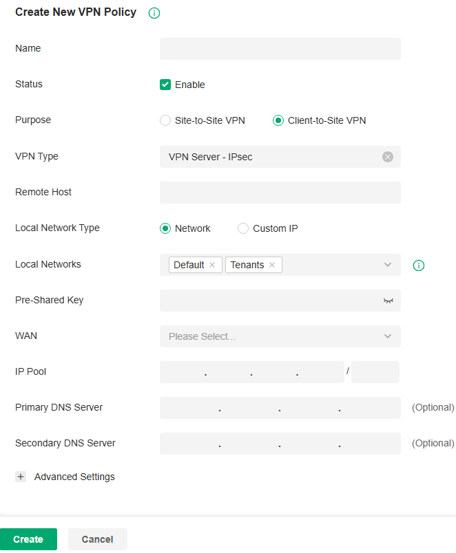Remove the Tenants tag from Local Networks
Image resolution: width=456 pixels, height=553 pixels.
pyautogui.click(x=273, y=264)
